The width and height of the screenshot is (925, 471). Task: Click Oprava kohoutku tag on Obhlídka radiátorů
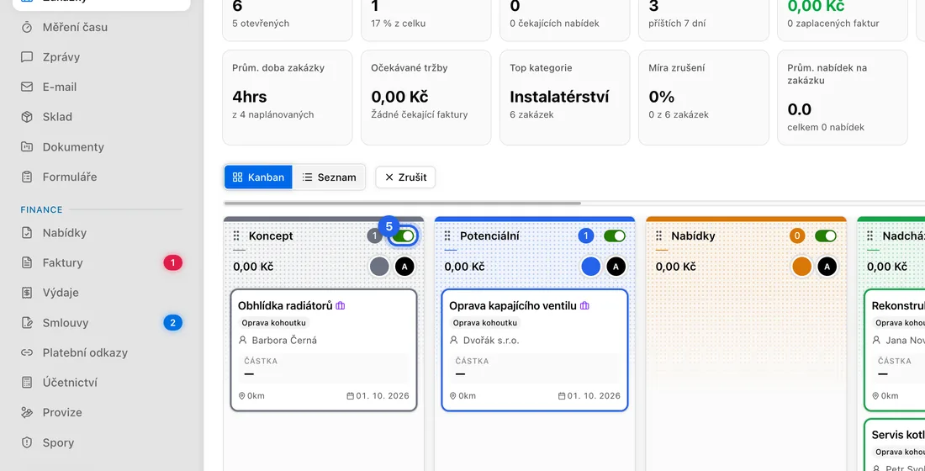point(274,323)
